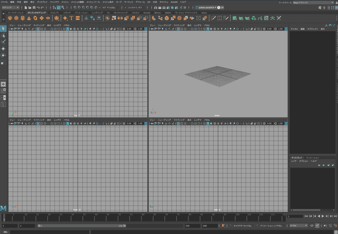Click the Outliner layout icon in left sidebar

(x=3, y=104)
